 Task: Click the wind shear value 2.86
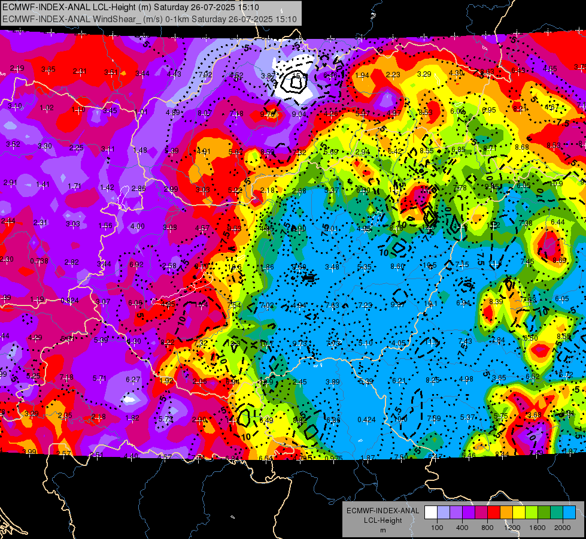click(139, 189)
